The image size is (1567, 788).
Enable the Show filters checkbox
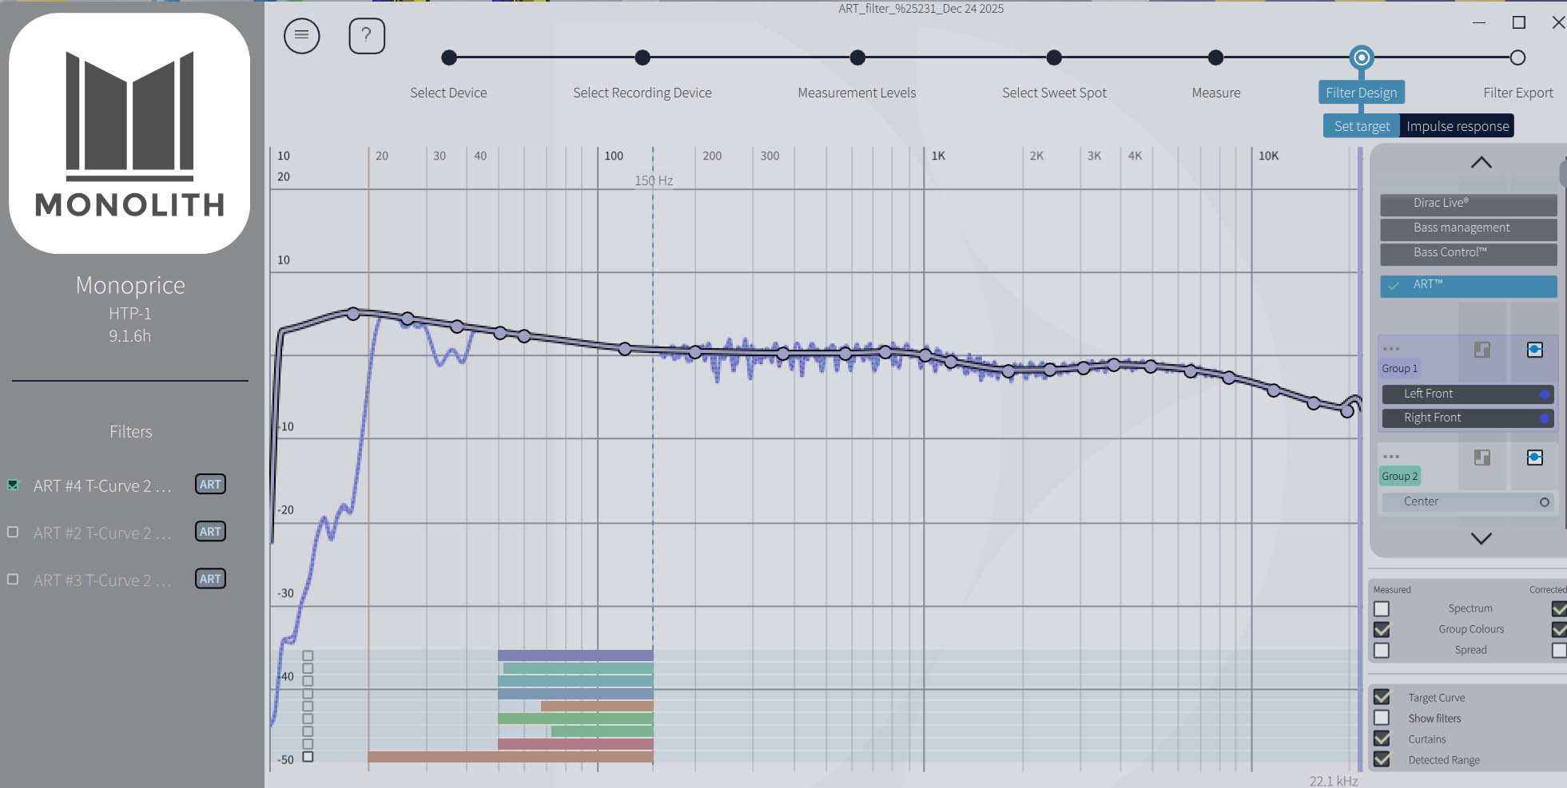click(x=1382, y=719)
